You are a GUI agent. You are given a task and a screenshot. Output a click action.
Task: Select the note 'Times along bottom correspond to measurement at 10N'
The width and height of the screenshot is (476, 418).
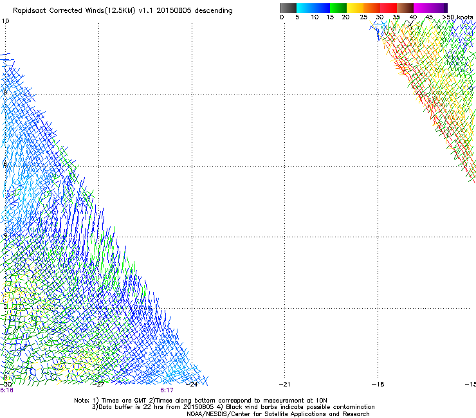point(241,401)
